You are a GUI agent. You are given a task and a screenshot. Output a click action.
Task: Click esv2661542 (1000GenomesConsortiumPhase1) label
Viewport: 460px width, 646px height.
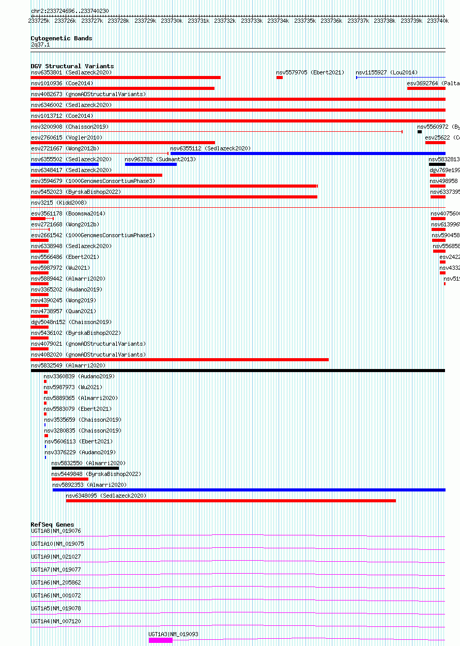[x=93, y=235]
